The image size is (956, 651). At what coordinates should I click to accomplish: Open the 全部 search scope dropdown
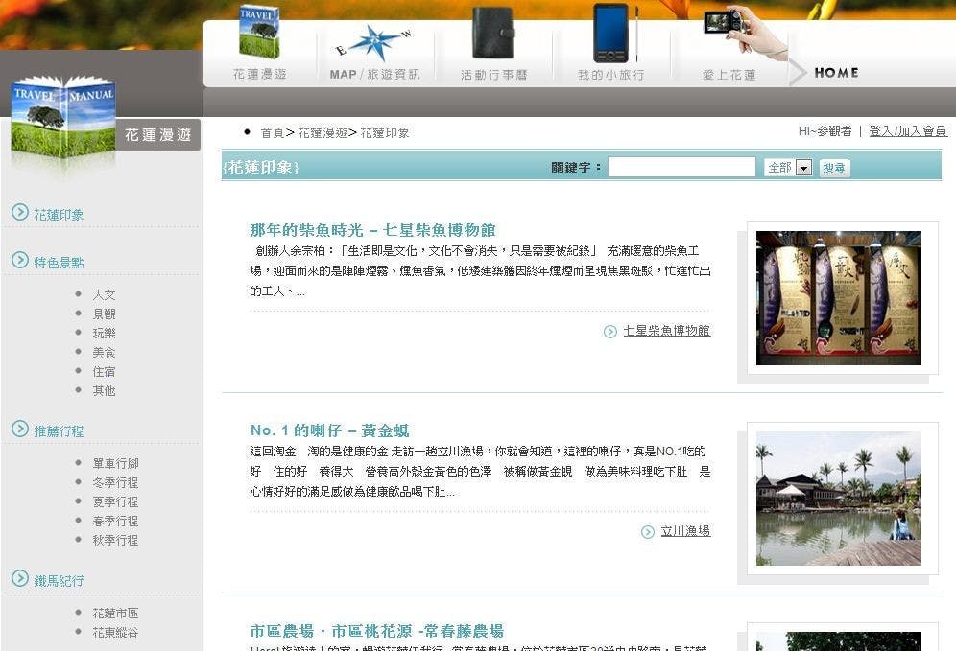click(787, 167)
